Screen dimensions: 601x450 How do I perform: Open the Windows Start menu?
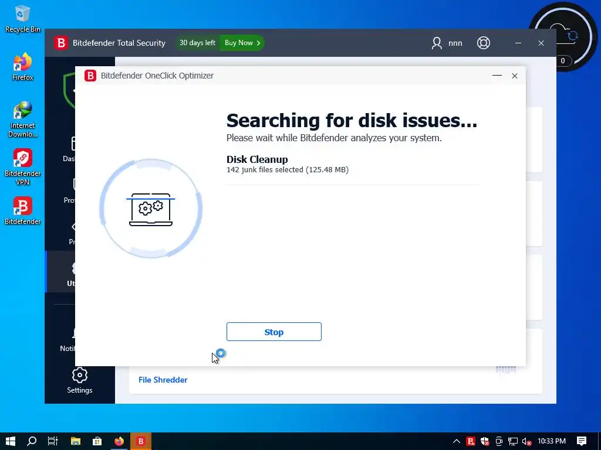tap(11, 441)
